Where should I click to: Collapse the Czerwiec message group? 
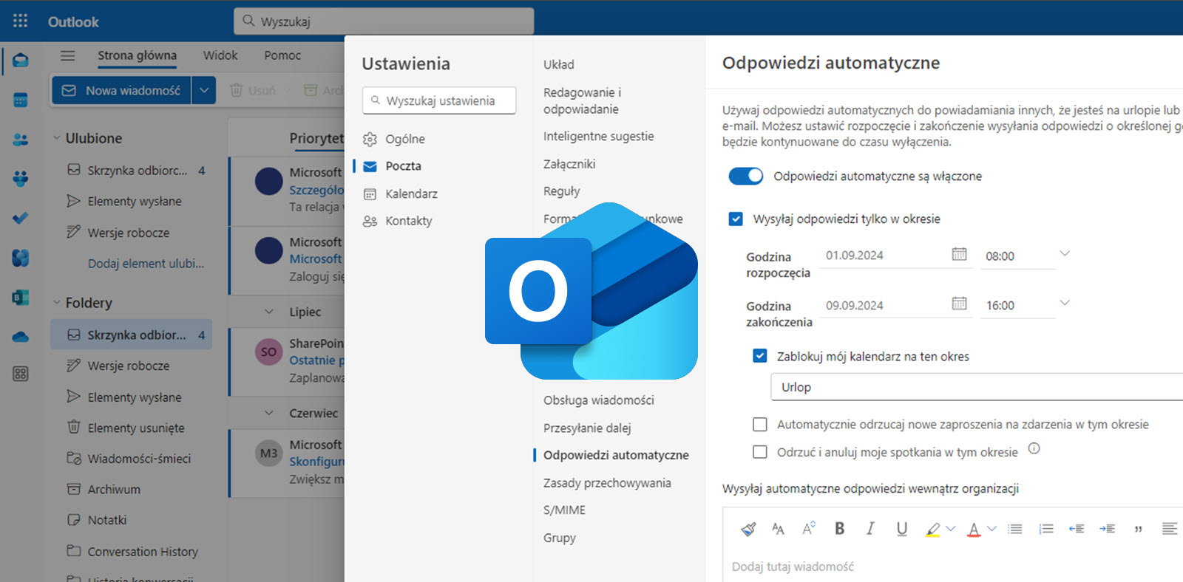(x=269, y=413)
